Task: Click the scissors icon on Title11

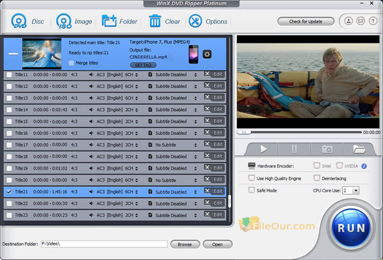Action: point(207,74)
